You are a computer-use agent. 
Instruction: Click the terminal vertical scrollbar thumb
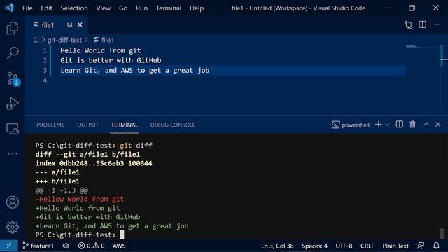coord(442,233)
